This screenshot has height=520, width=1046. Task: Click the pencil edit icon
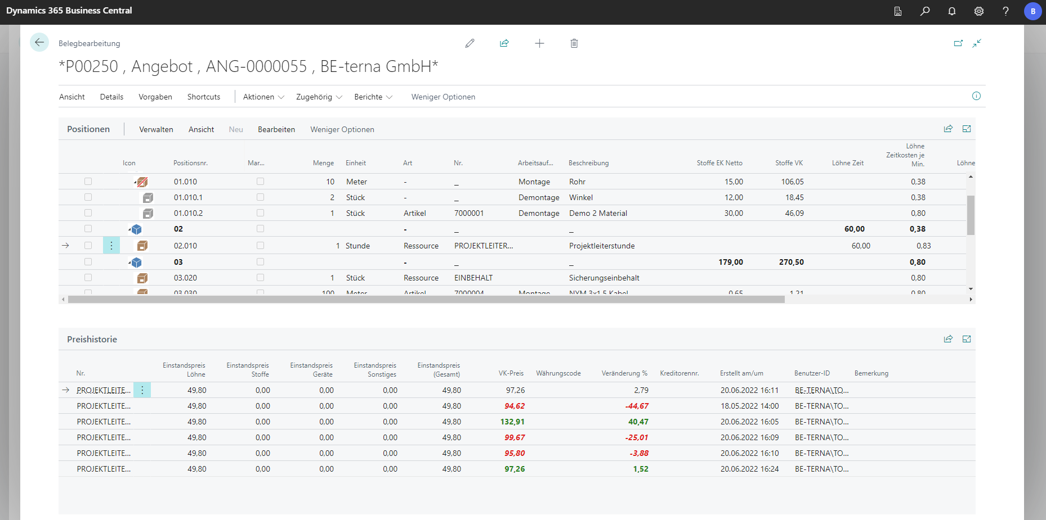[x=470, y=43]
